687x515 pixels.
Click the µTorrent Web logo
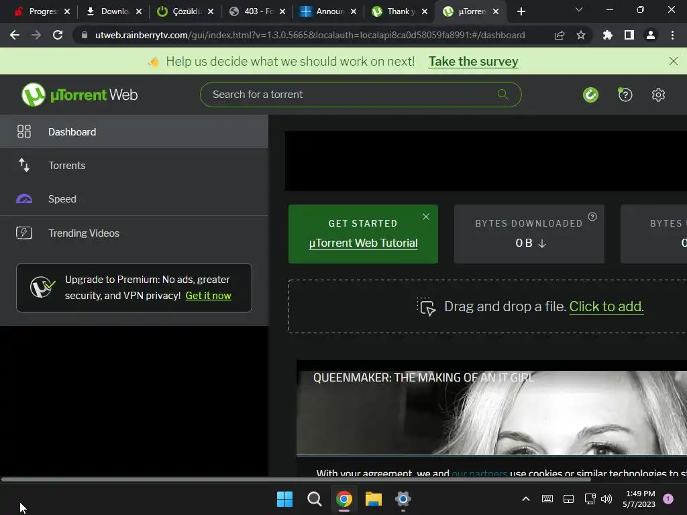click(79, 95)
